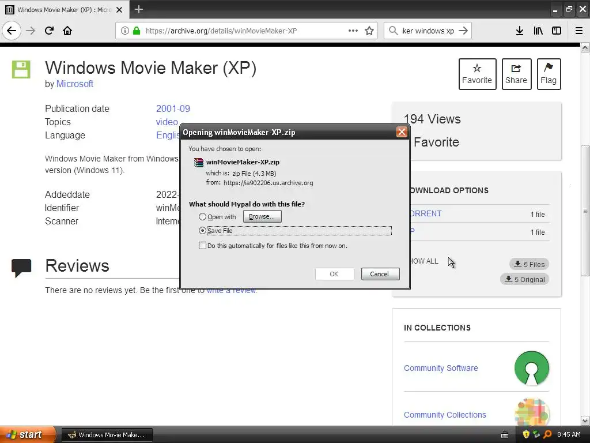
Task: Click the Favorite button
Action: (477, 74)
